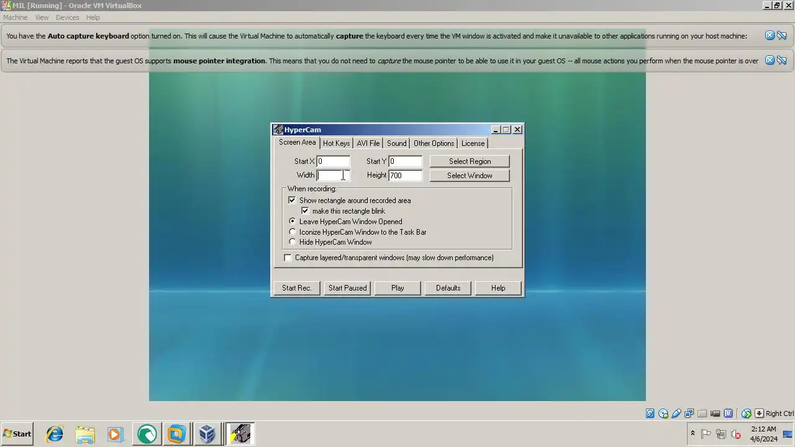The width and height of the screenshot is (795, 447).
Task: Open the Other Options tab
Action: point(434,143)
